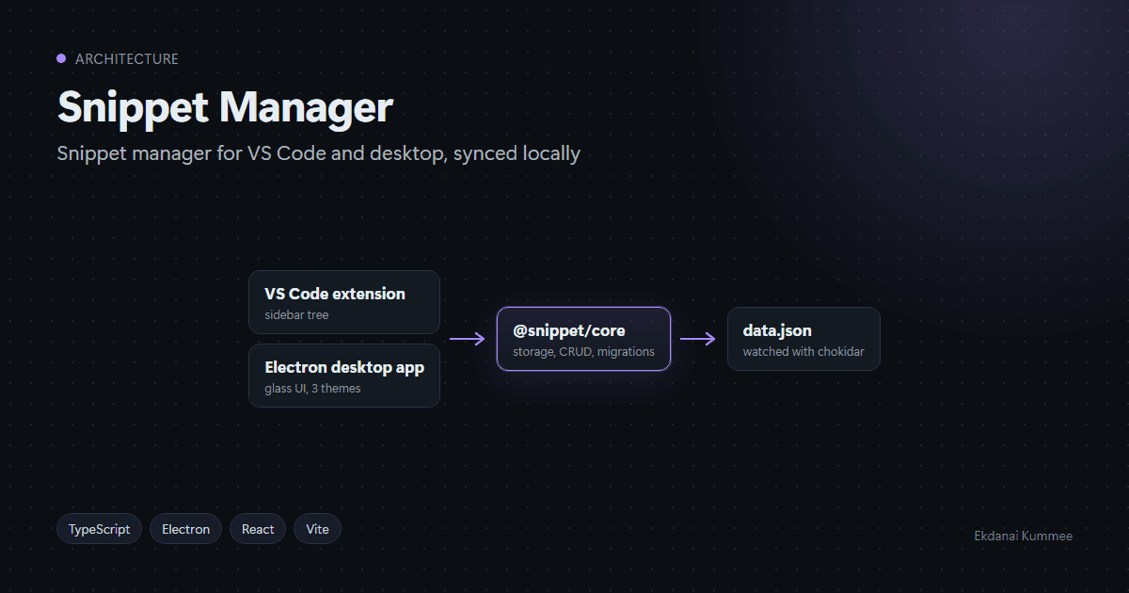Select the Electron desktop app card

(x=344, y=376)
